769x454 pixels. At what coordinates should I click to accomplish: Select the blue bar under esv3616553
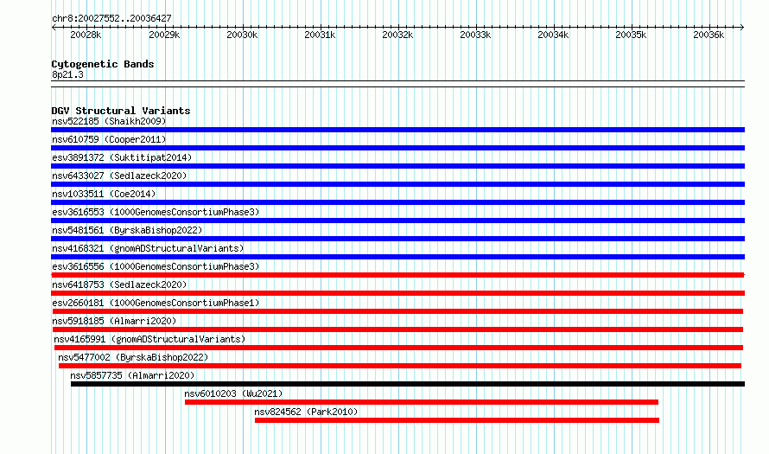[x=397, y=221]
